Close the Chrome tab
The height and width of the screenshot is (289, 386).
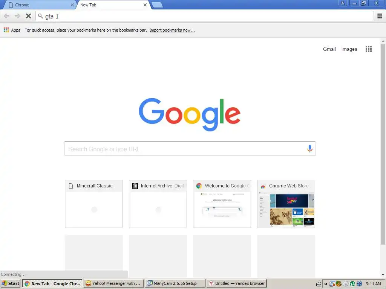pos(72,5)
